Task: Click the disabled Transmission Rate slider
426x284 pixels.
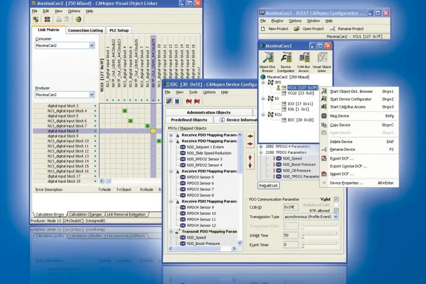Action: click(x=302, y=227)
